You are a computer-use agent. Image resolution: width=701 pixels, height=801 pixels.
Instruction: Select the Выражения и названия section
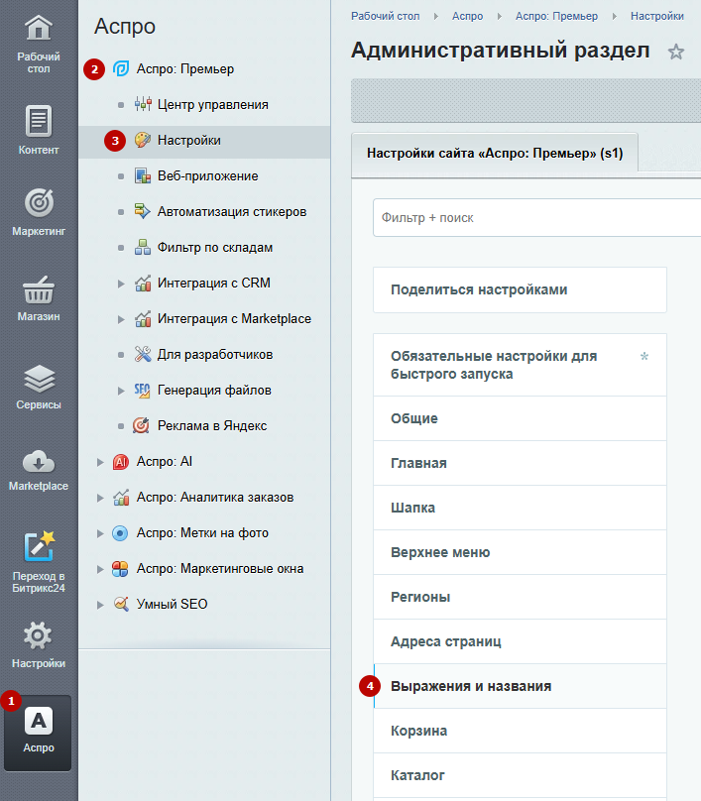pos(520,686)
